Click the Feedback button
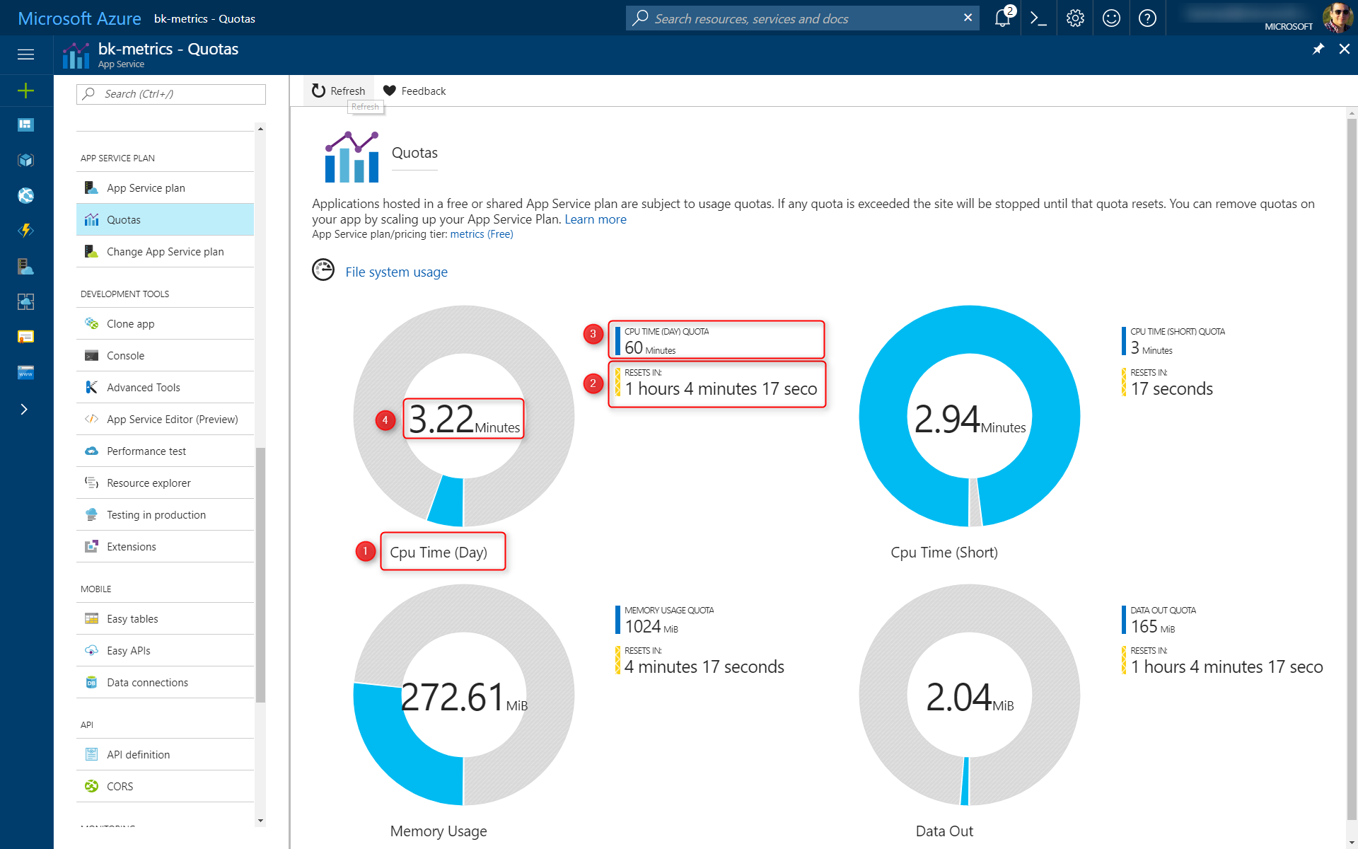Image resolution: width=1358 pixels, height=849 pixels. pyautogui.click(x=414, y=90)
